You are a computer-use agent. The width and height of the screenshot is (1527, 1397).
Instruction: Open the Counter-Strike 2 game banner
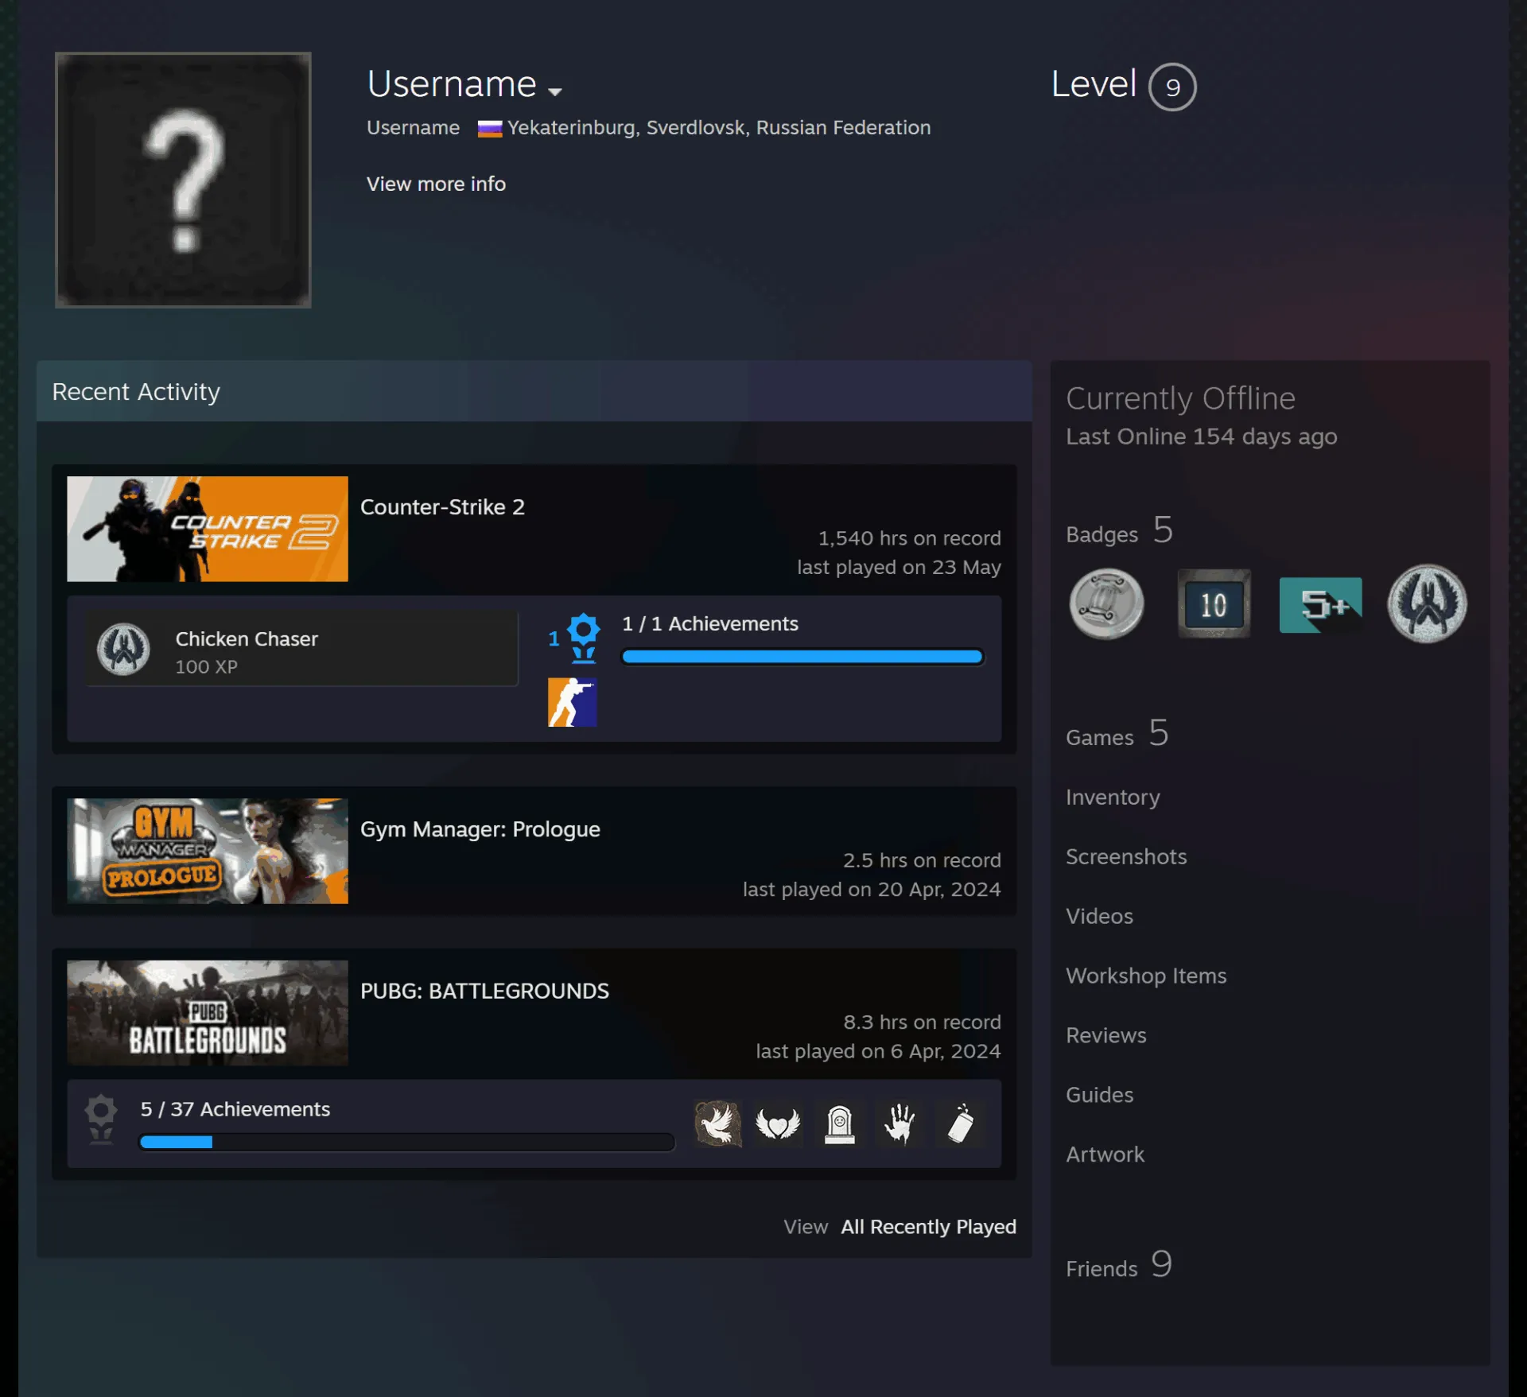[x=208, y=529]
